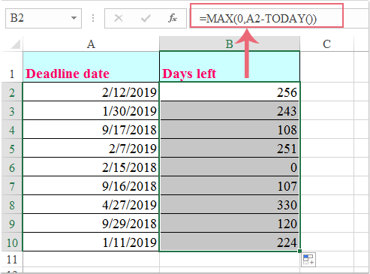
Task: Select cell with date 9/17/2018
Action: click(91, 129)
